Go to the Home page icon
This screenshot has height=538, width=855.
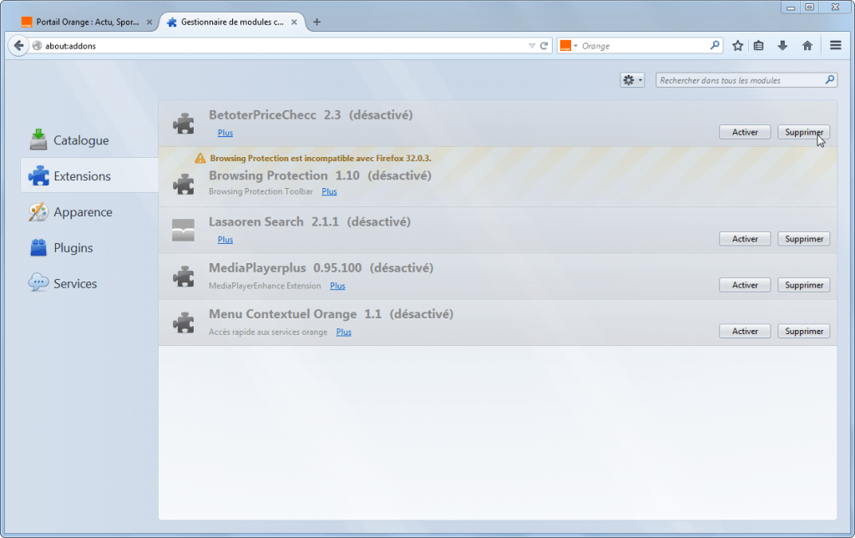click(807, 46)
